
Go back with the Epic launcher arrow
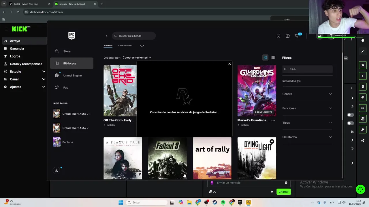[x=107, y=36]
